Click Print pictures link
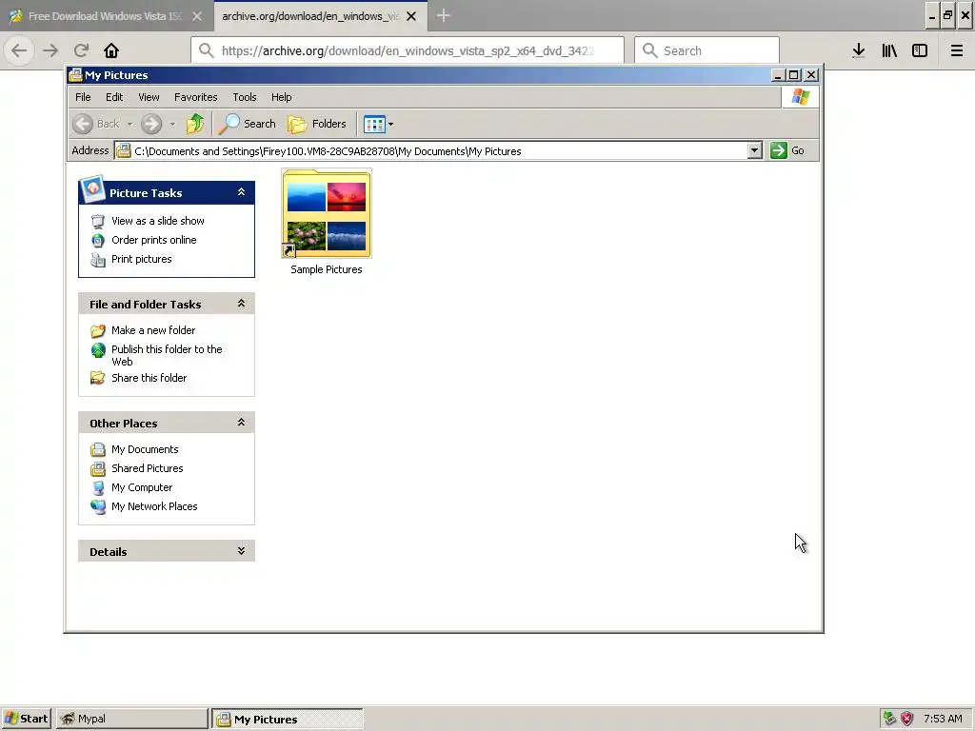Viewport: 975px width, 731px height. point(141,259)
